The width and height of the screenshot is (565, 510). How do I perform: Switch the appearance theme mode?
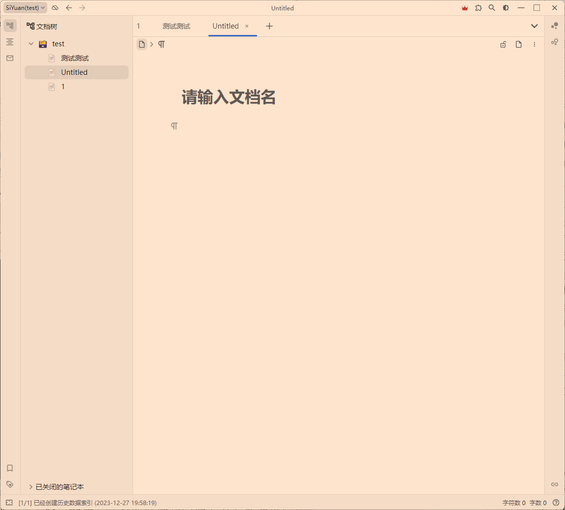point(506,8)
